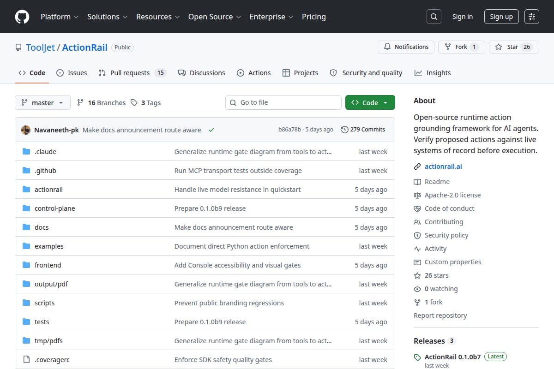Expand the Open Source dropdown
Image resolution: width=554 pixels, height=369 pixels.
tap(215, 17)
